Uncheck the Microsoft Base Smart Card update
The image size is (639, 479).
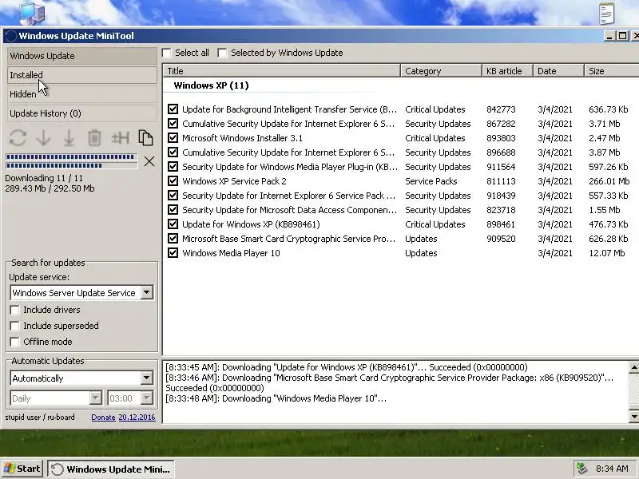(173, 238)
